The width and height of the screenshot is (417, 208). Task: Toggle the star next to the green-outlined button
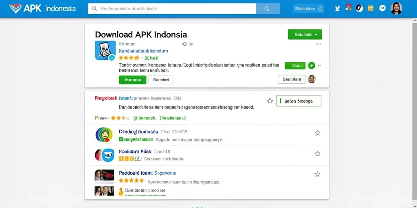270,101
